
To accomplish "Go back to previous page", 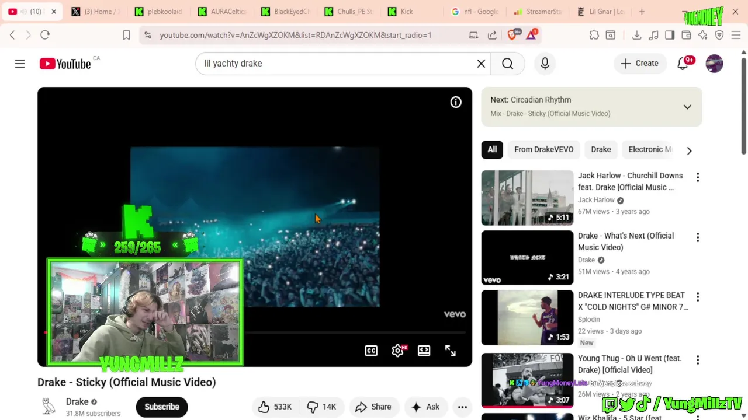I will click(x=12, y=35).
